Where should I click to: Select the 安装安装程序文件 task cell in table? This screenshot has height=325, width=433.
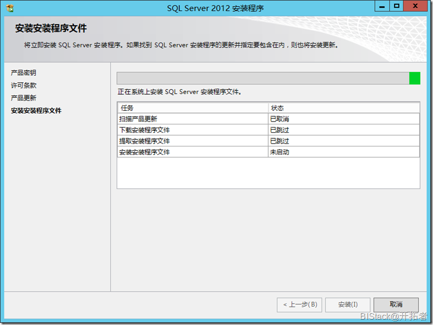click(193, 152)
